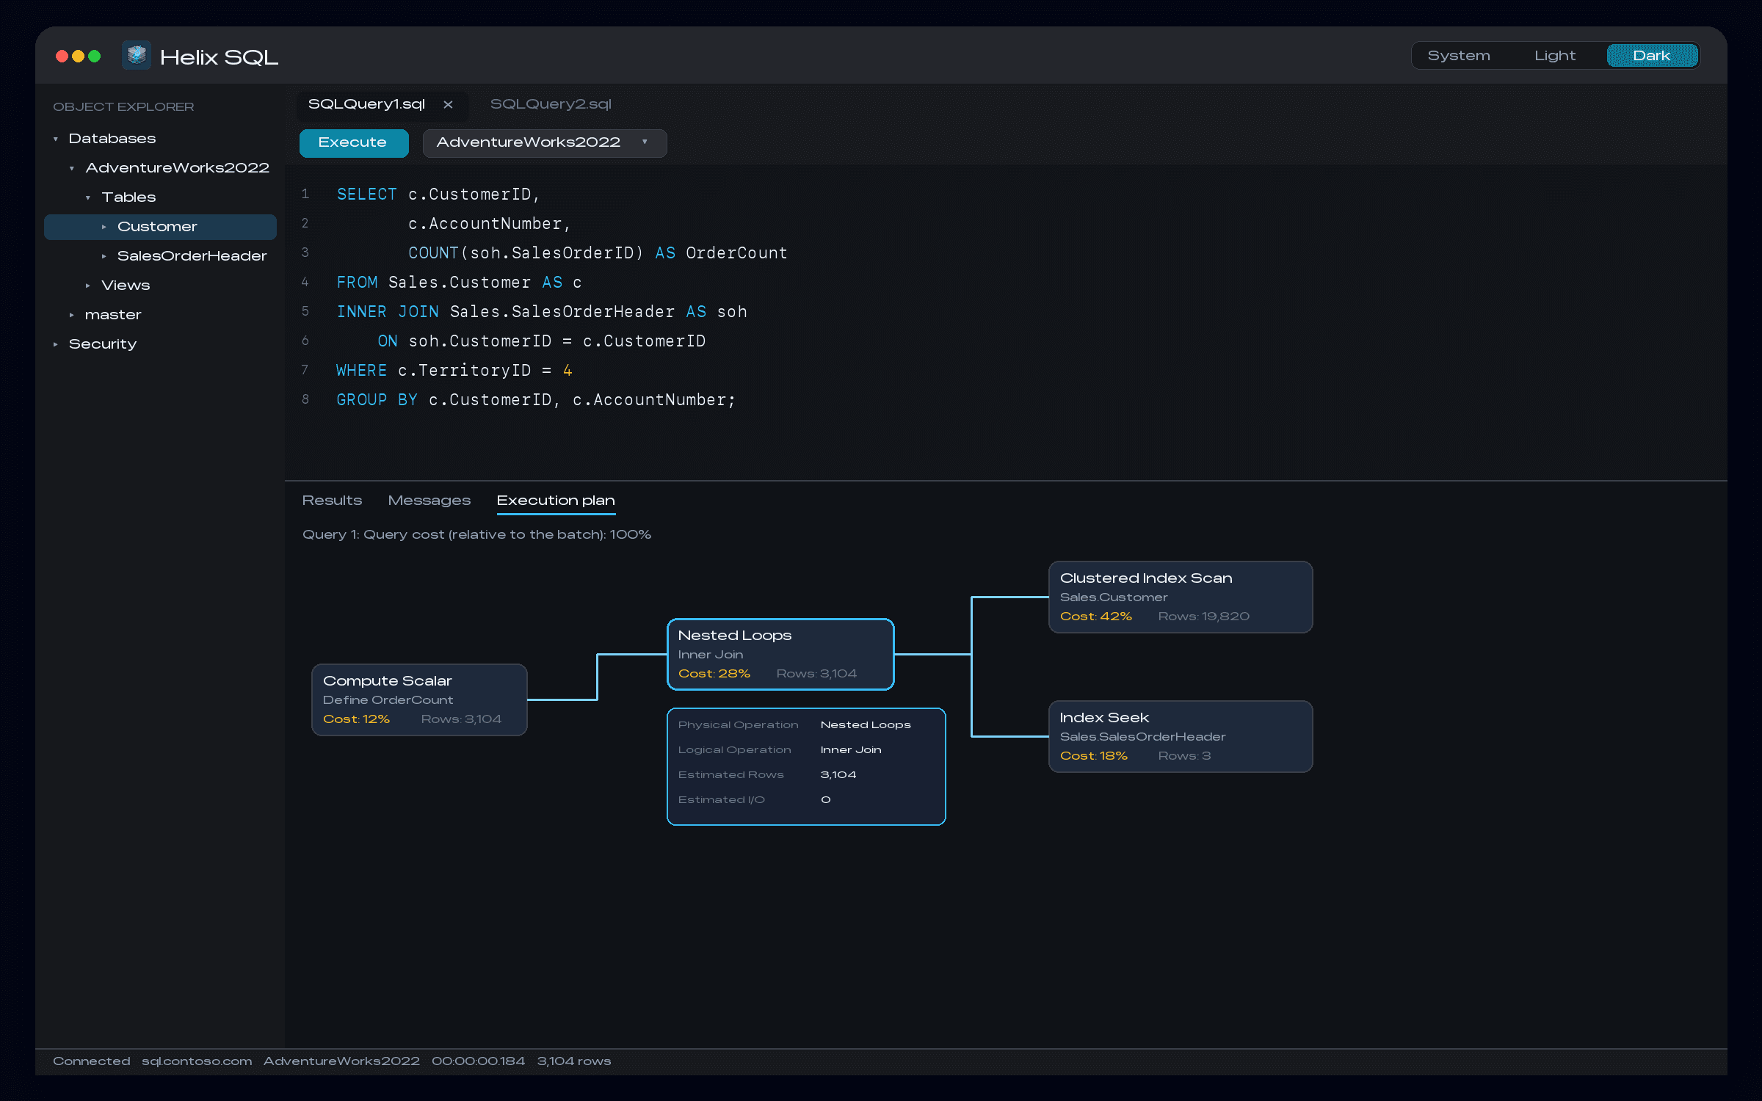The height and width of the screenshot is (1101, 1762).
Task: Collapse the Tables folder arrow
Action: (x=88, y=197)
